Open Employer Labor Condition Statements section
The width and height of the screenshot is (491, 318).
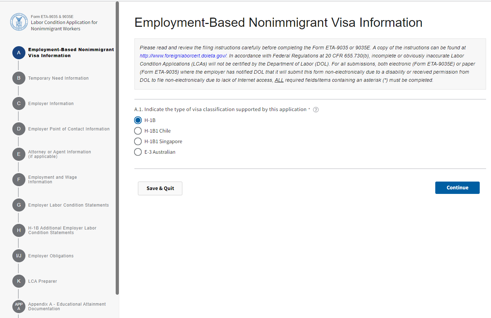(x=68, y=205)
